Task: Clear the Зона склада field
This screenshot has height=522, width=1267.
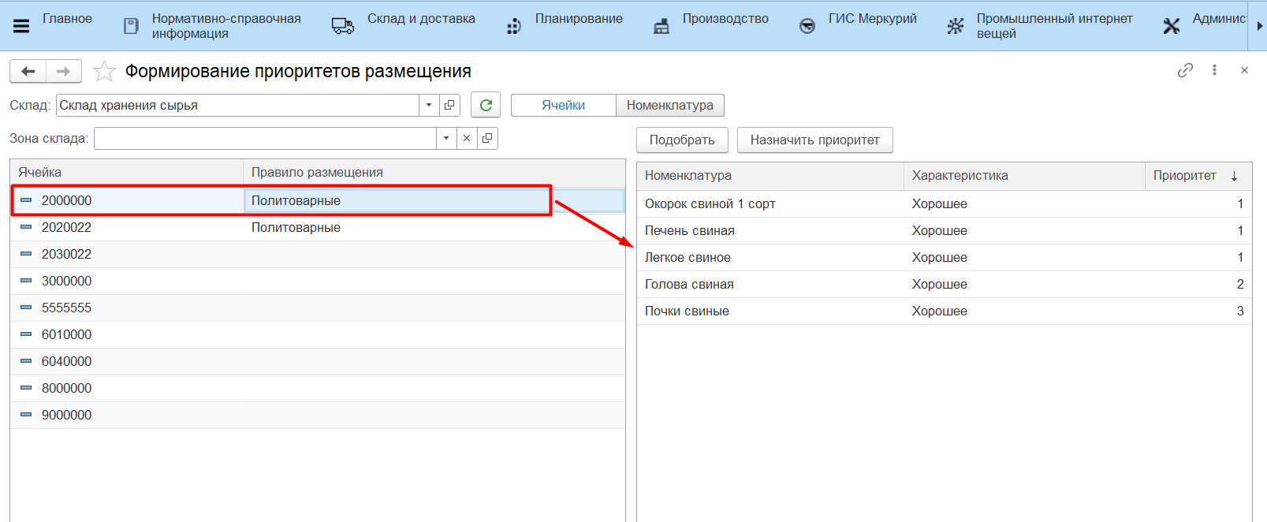Action: tap(467, 138)
